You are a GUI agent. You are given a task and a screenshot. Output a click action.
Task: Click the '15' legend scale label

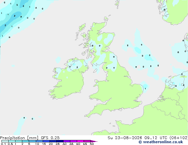(44, 144)
